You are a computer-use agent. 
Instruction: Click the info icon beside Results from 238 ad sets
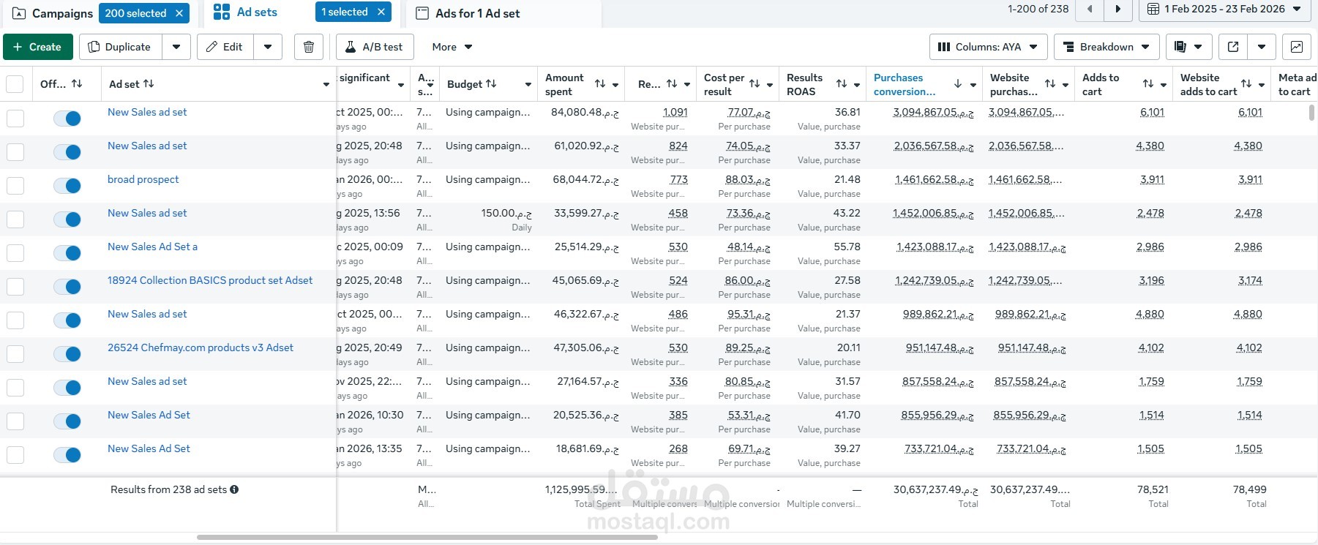234,489
